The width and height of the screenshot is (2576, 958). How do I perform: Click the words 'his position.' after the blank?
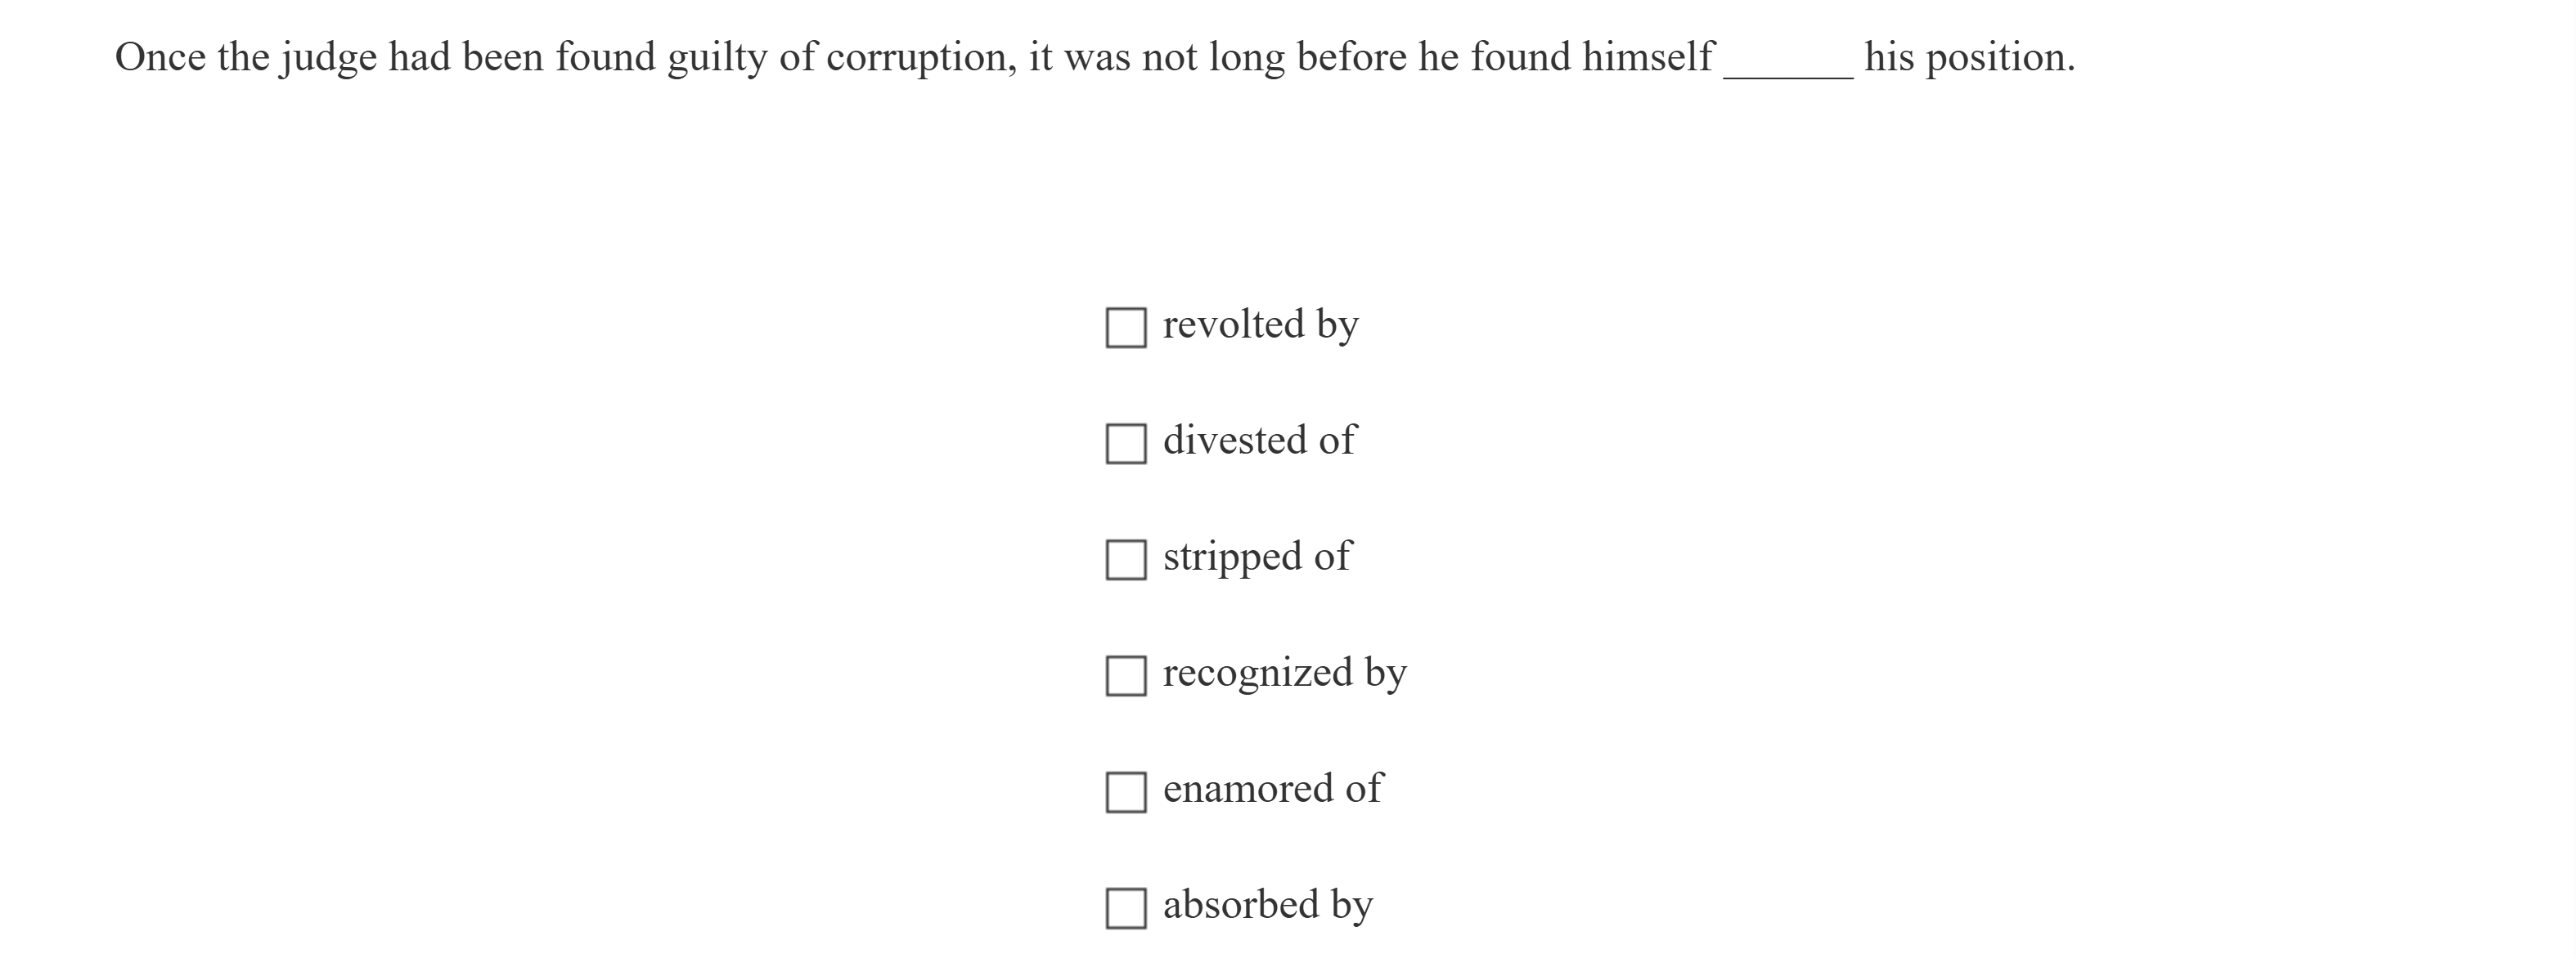(1969, 58)
